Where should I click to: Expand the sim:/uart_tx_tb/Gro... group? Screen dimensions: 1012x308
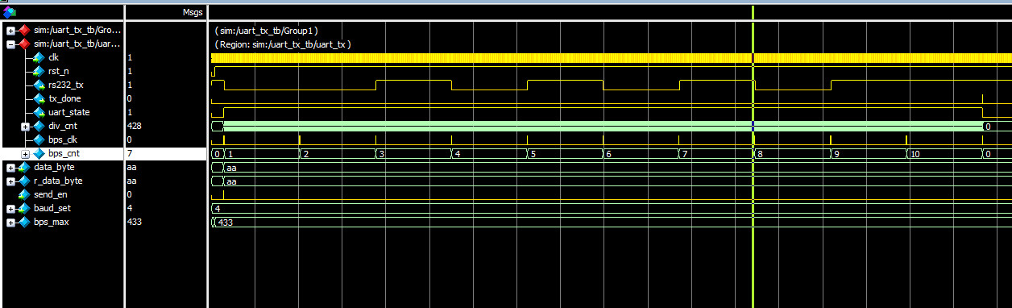(10, 30)
